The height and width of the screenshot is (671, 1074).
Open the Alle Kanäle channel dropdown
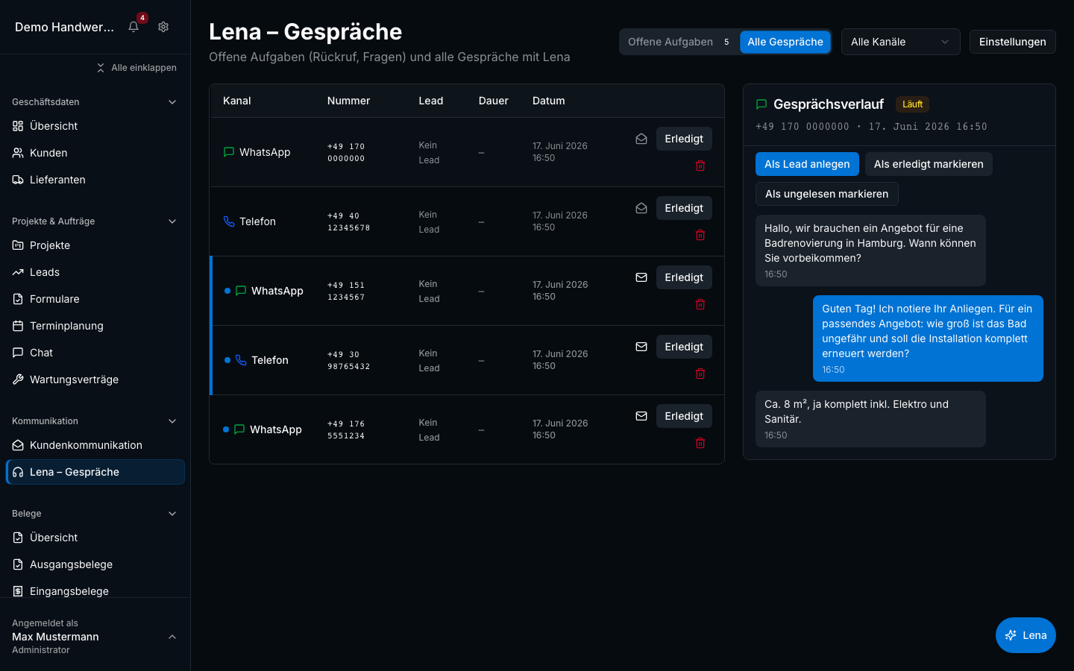click(x=901, y=42)
